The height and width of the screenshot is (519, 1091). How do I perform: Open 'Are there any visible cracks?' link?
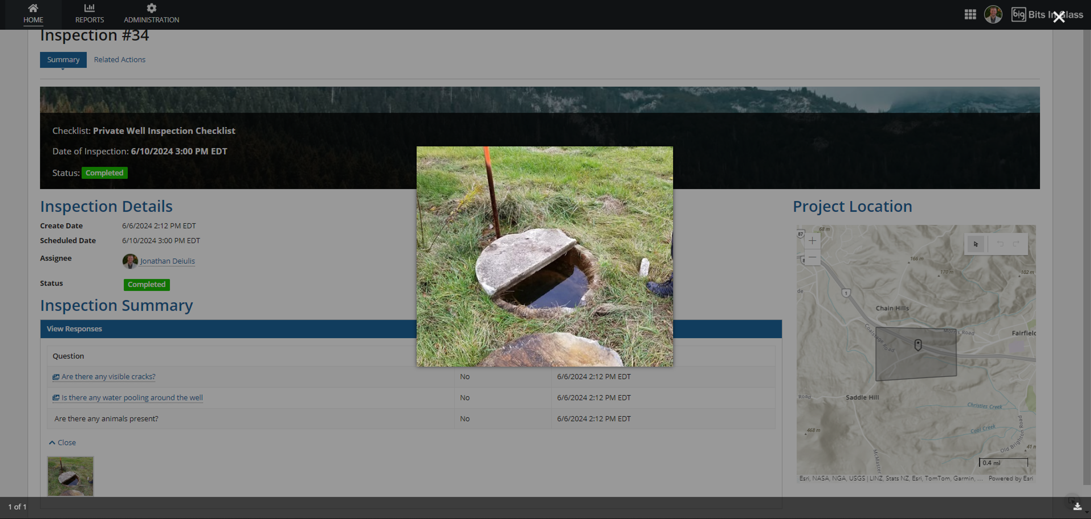(109, 377)
